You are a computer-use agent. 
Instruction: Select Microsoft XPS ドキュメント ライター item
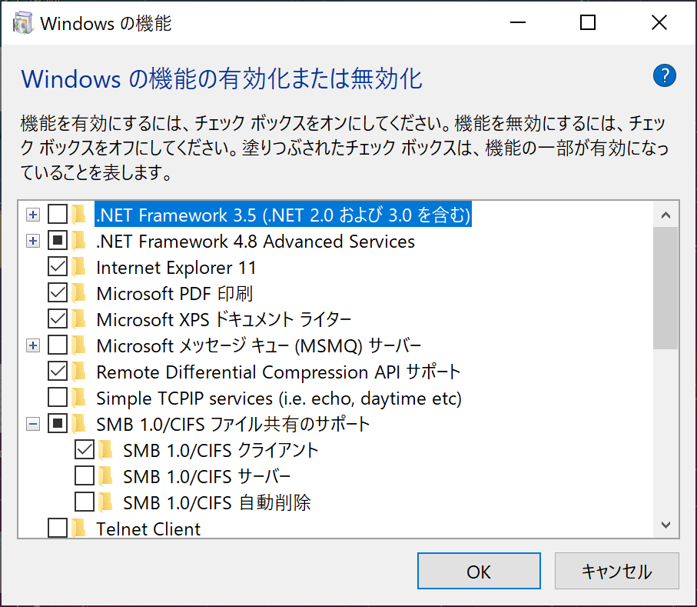[x=224, y=319]
